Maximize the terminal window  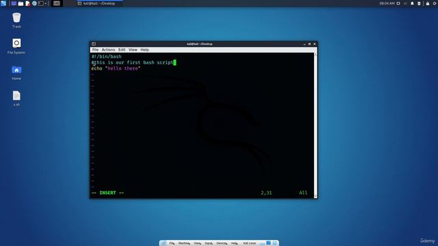click(x=309, y=44)
